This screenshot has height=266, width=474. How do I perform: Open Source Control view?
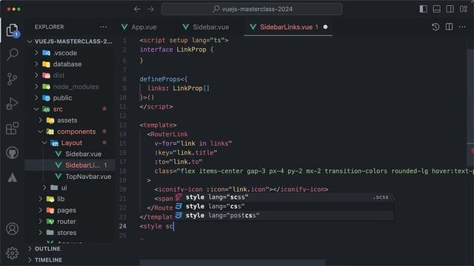[x=12, y=79]
